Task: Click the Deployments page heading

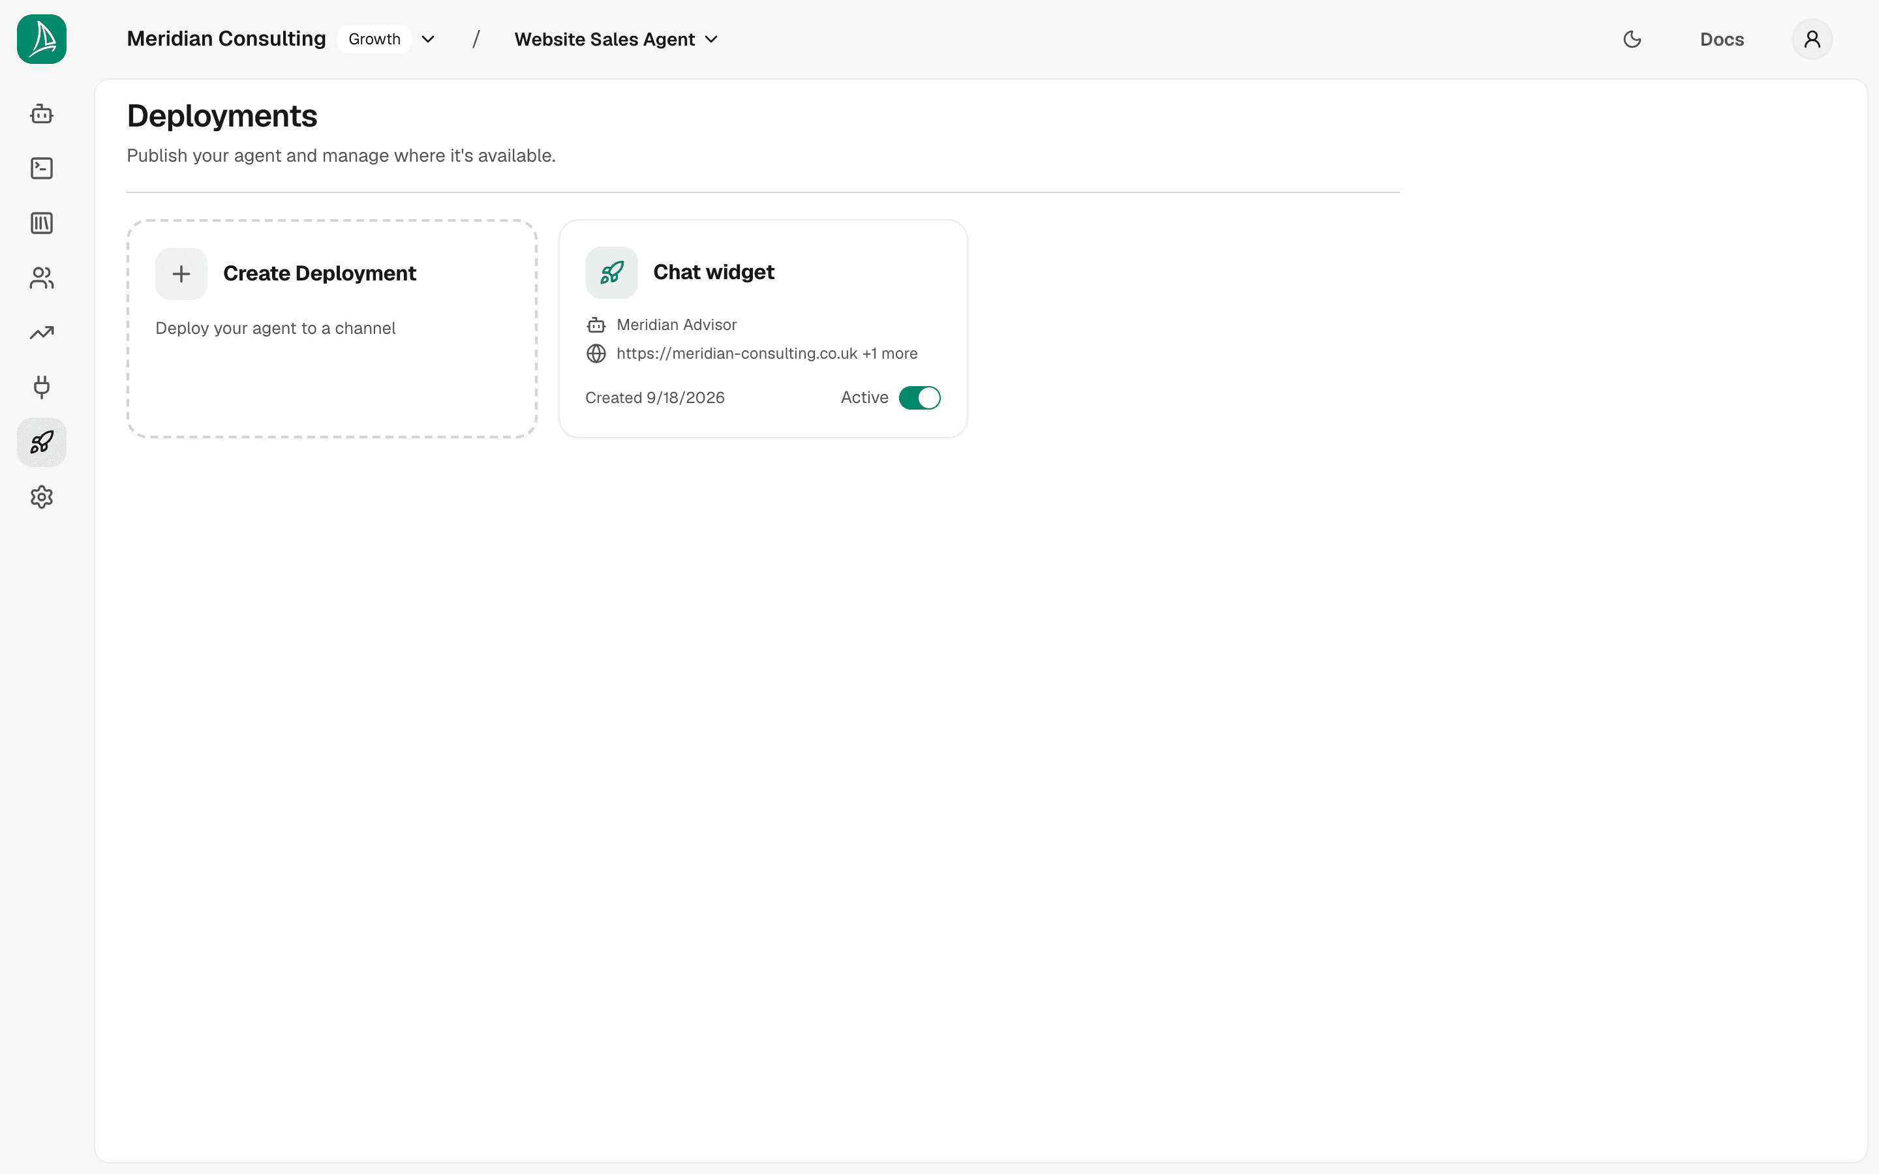Action: click(222, 115)
